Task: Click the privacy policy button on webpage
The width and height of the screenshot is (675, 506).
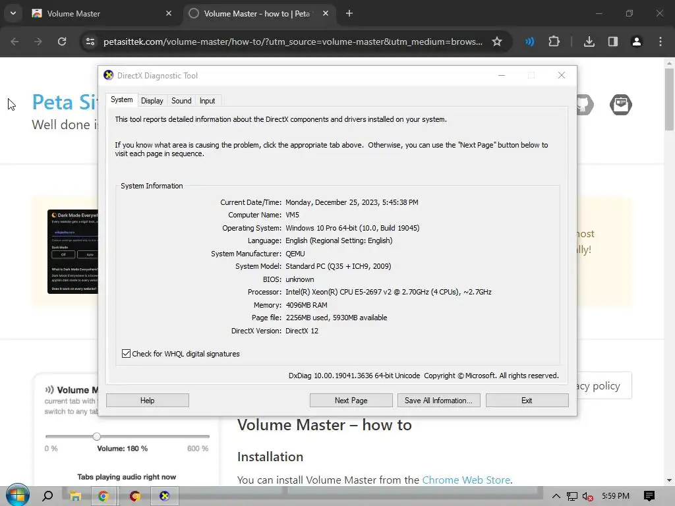Action: coord(604,386)
